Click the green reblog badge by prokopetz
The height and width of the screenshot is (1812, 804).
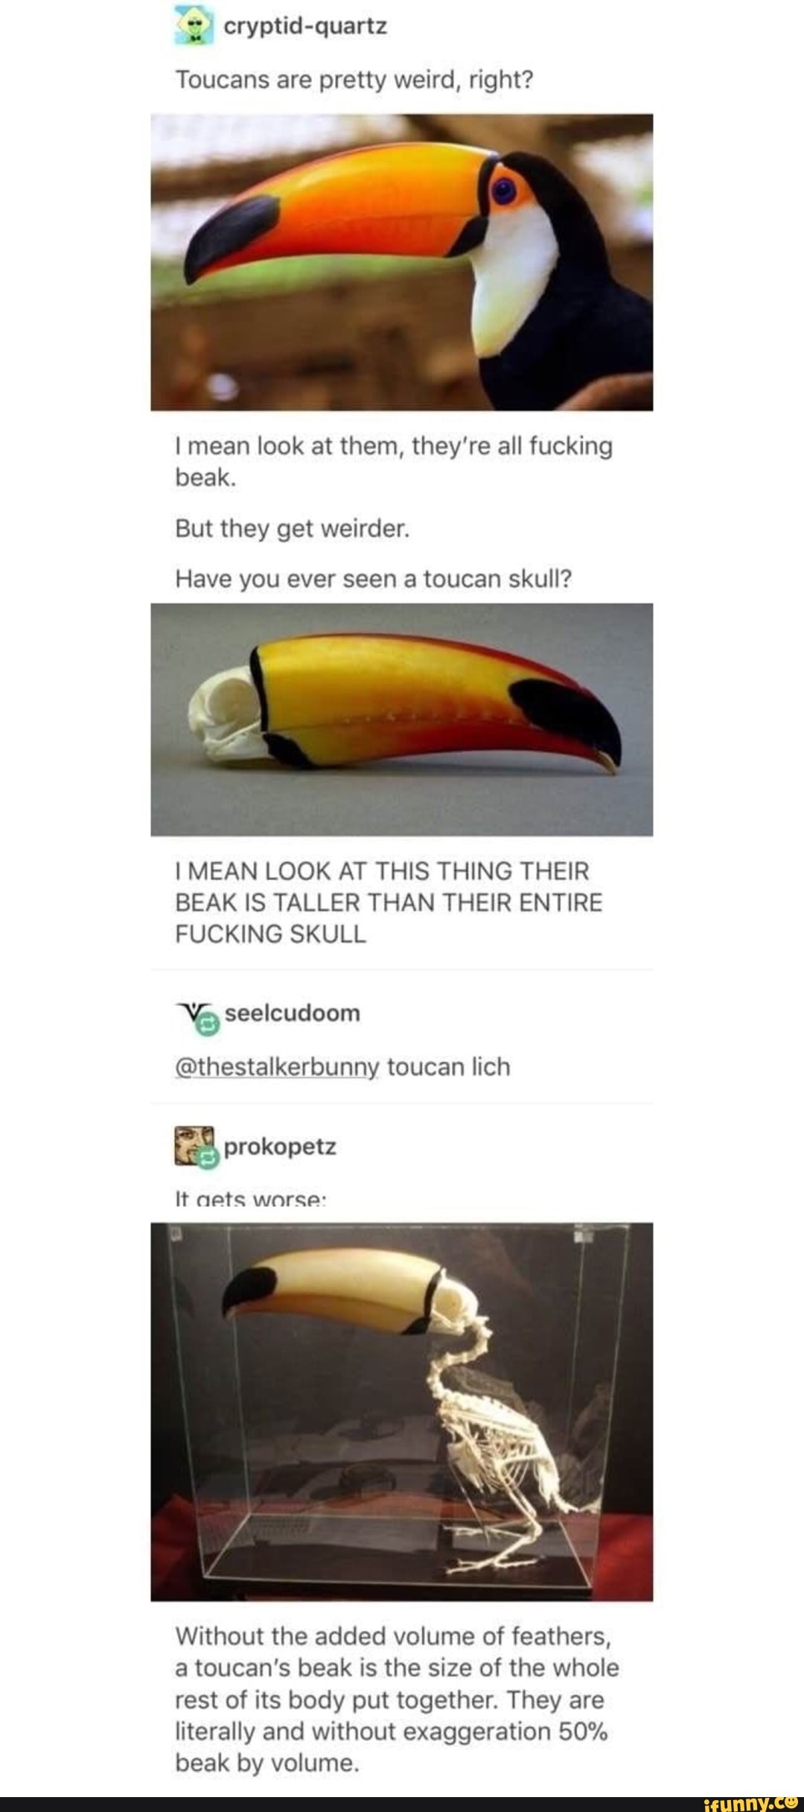click(x=210, y=1157)
